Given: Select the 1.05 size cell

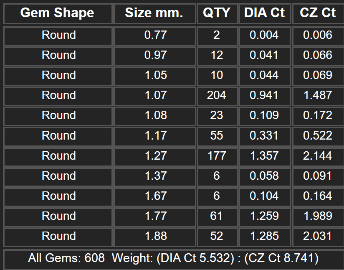Looking at the screenshot, I should pyautogui.click(x=154, y=76).
